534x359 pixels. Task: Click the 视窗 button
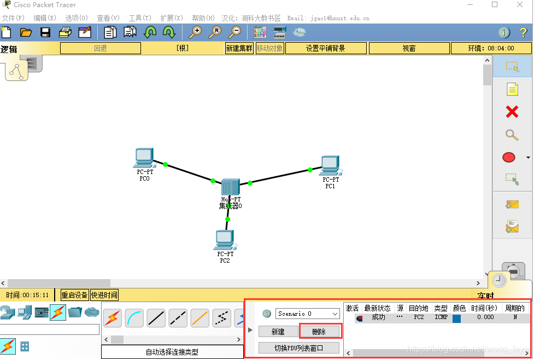[409, 48]
